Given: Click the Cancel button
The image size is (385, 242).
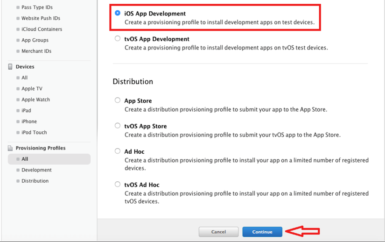Looking at the screenshot, I should (x=218, y=232).
